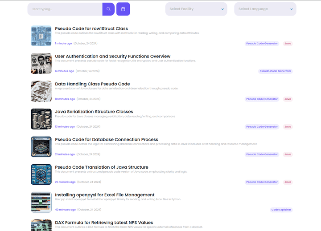Click Java tag on row1Struct Class entry

tap(288, 44)
